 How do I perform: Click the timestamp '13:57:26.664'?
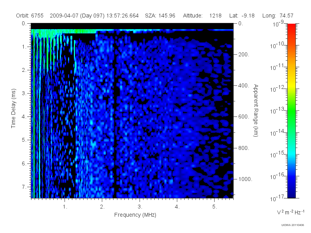click(x=122, y=16)
